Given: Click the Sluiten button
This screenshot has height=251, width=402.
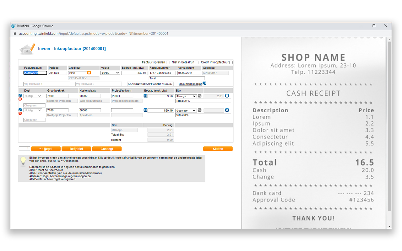Looking at the screenshot, I should coord(218,149).
